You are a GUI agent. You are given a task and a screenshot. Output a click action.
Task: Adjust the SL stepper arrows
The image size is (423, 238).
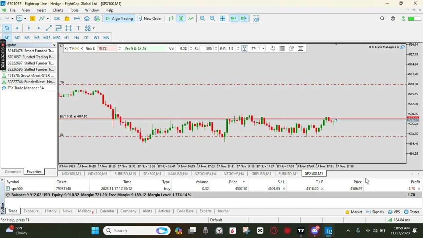point(216,48)
